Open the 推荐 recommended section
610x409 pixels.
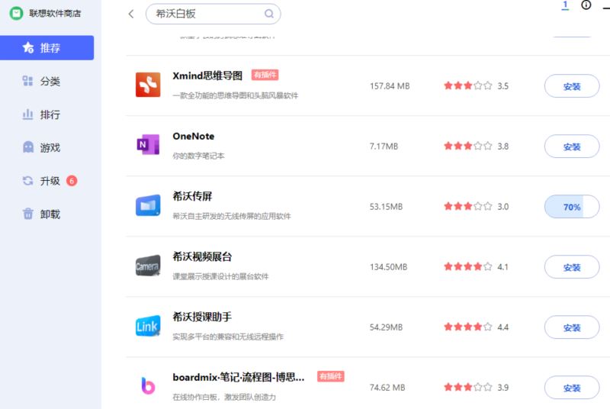click(x=47, y=48)
